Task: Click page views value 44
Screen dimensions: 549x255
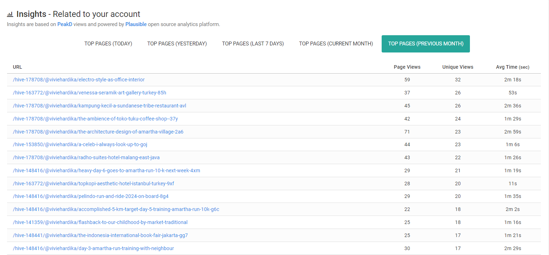Action: (x=407, y=144)
